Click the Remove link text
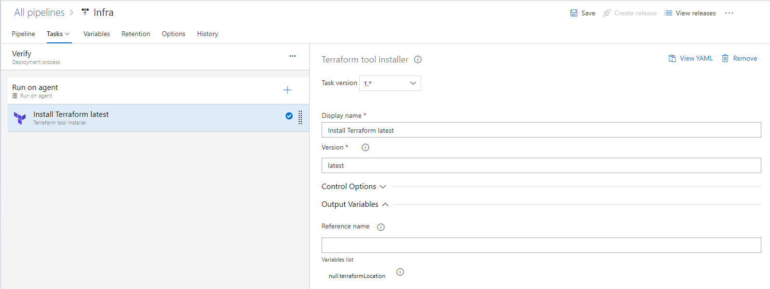770x289 pixels. tap(745, 58)
